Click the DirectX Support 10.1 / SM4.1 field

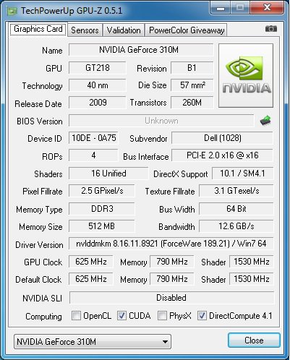[242, 173]
